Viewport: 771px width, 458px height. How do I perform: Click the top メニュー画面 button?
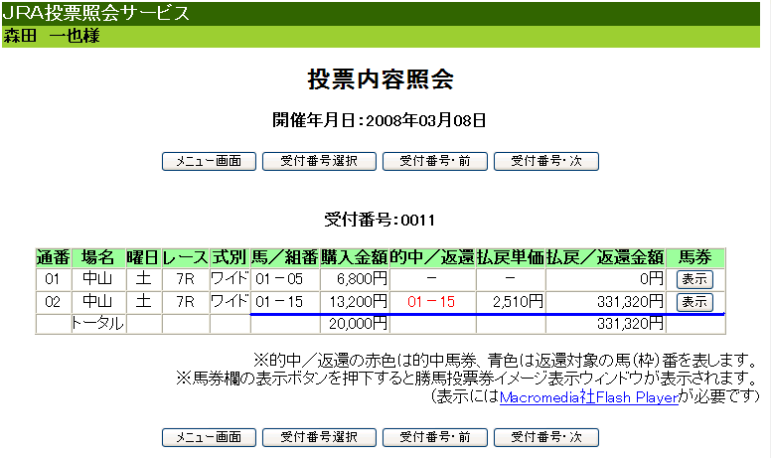(209, 161)
